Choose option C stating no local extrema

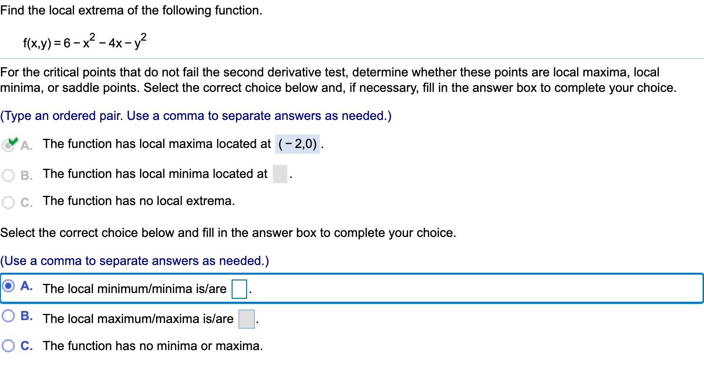8,202
